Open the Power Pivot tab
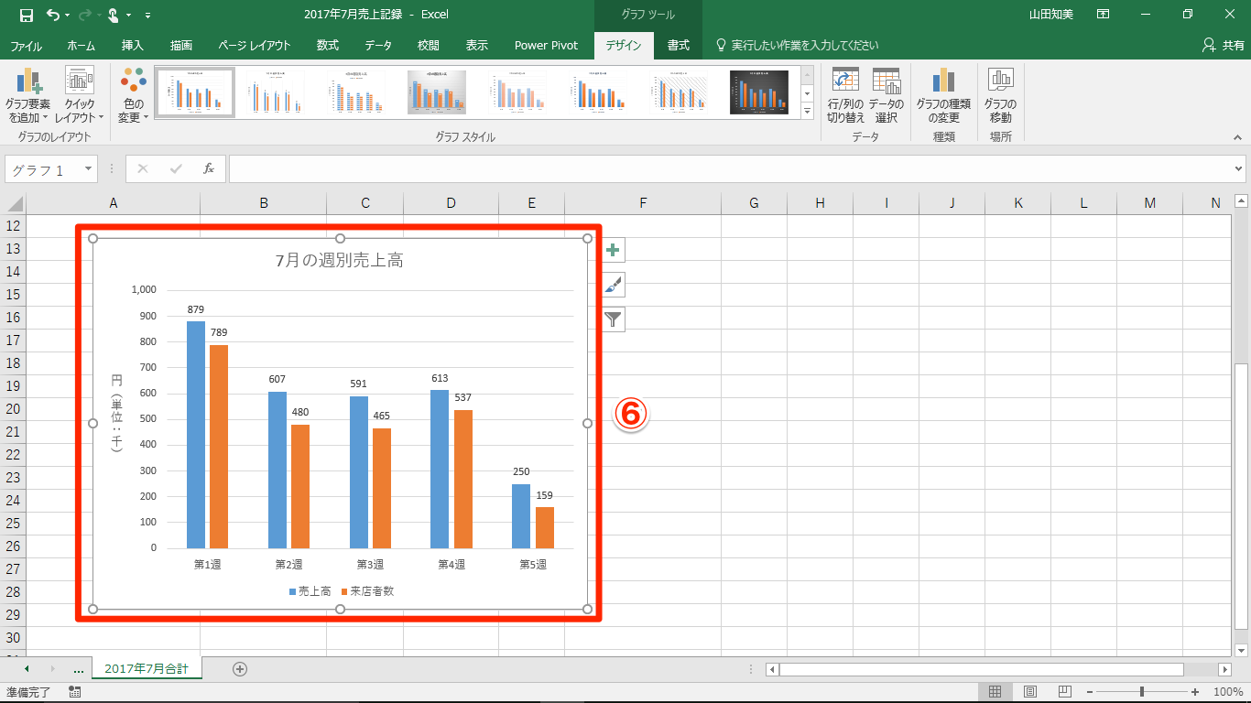The image size is (1251, 703). [x=546, y=45]
